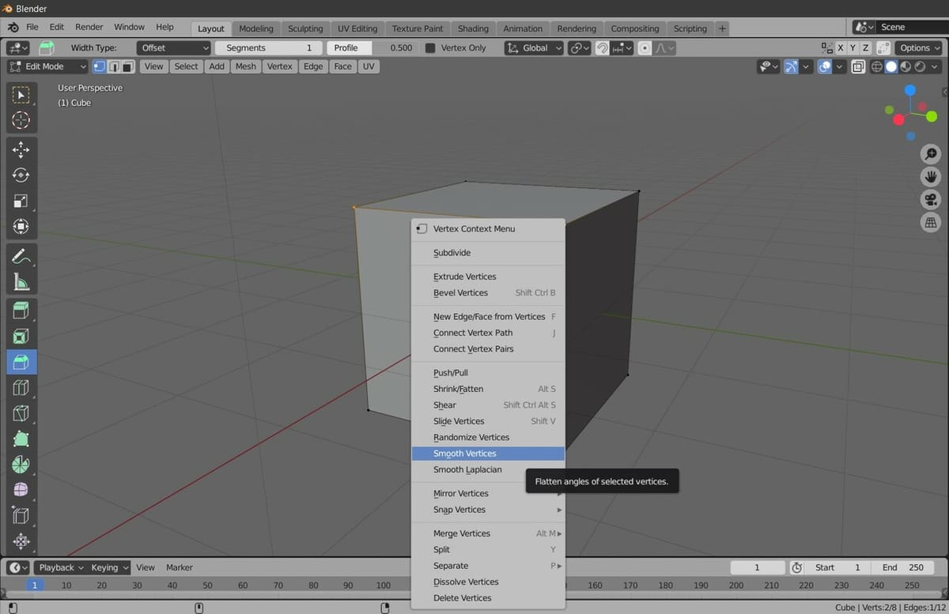
Task: Switch to the Sculpting workspace tab
Action: click(304, 28)
